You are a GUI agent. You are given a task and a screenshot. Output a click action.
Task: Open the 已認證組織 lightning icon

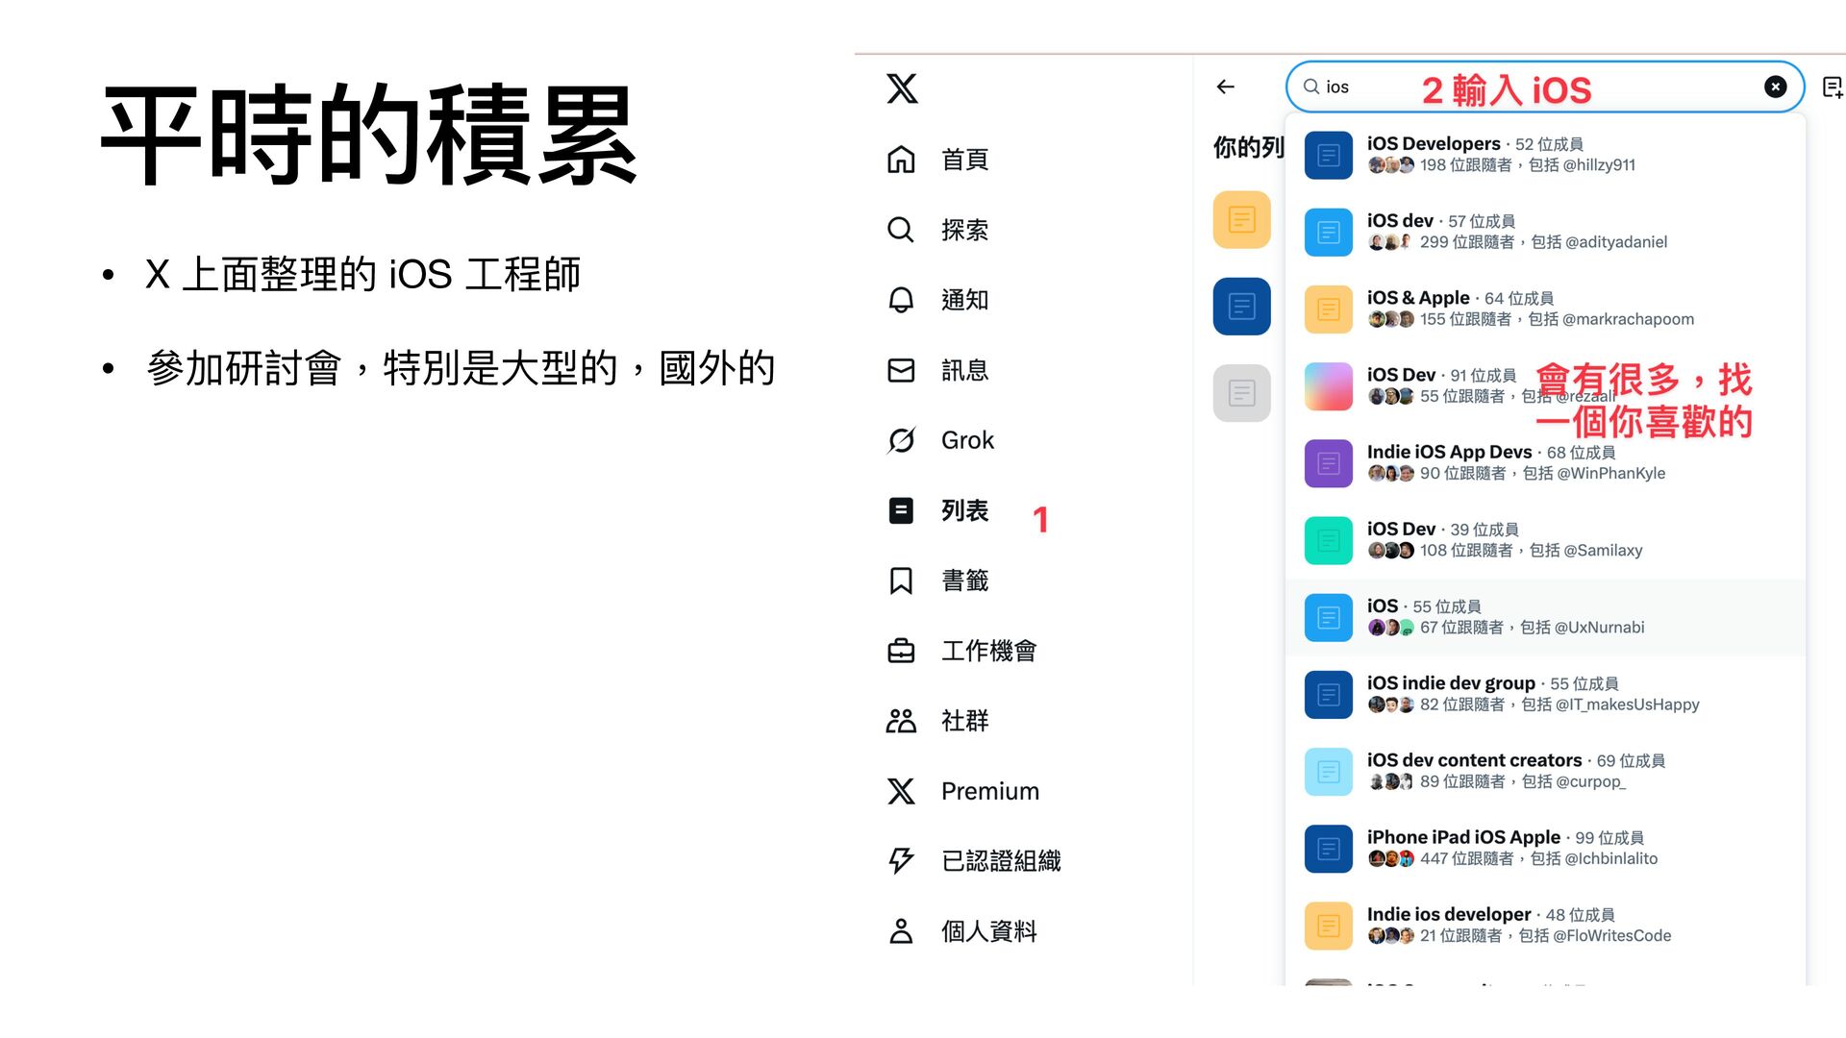click(901, 861)
